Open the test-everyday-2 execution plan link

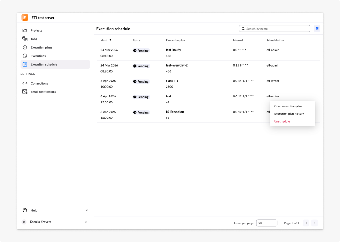pos(177,65)
